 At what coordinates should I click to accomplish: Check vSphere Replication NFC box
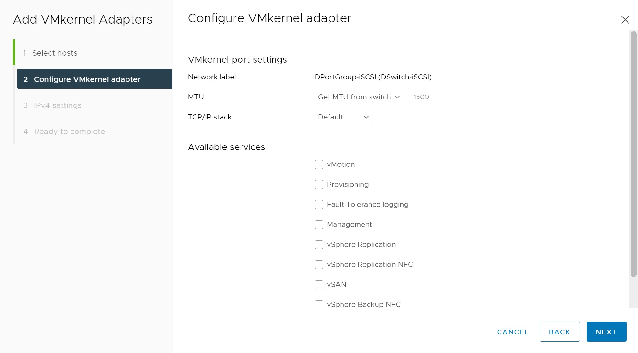tap(319, 265)
